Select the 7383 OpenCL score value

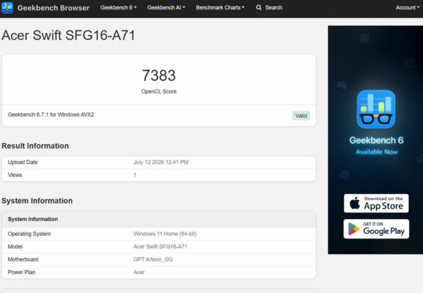click(159, 75)
